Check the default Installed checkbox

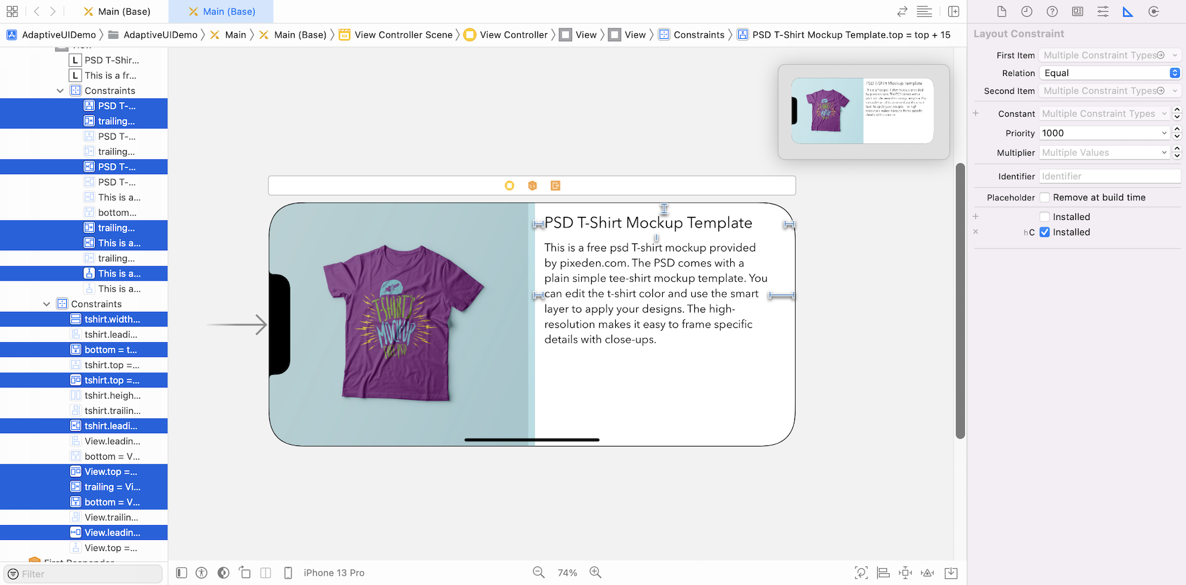coord(1045,217)
